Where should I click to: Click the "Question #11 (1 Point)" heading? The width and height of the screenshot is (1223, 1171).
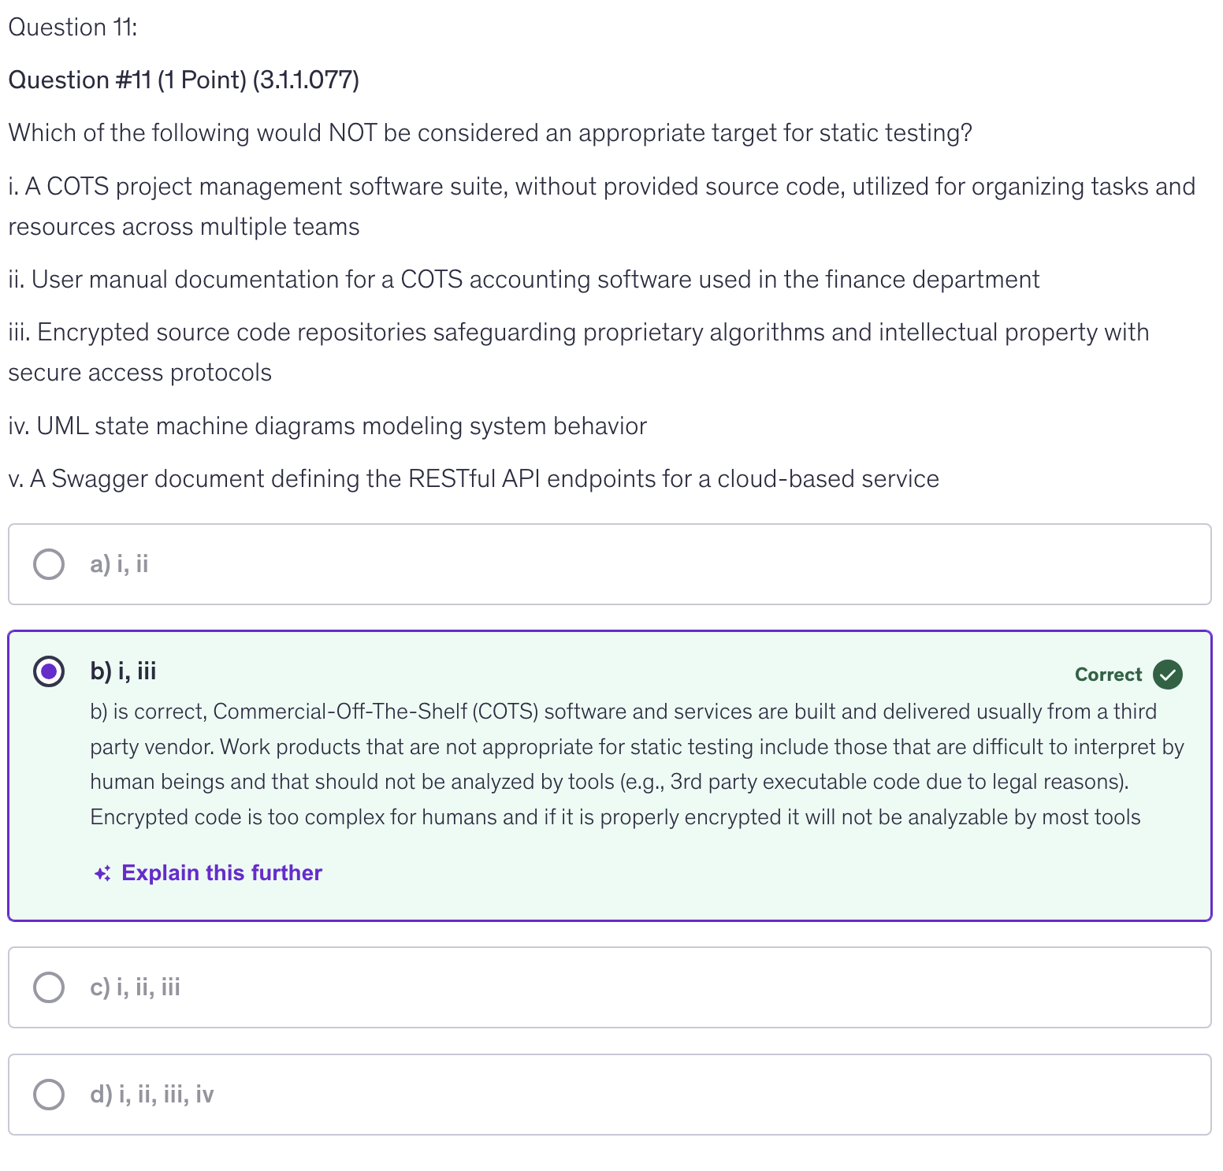(x=184, y=80)
